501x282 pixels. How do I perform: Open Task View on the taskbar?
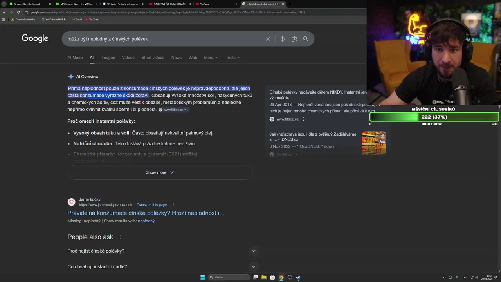255,277
